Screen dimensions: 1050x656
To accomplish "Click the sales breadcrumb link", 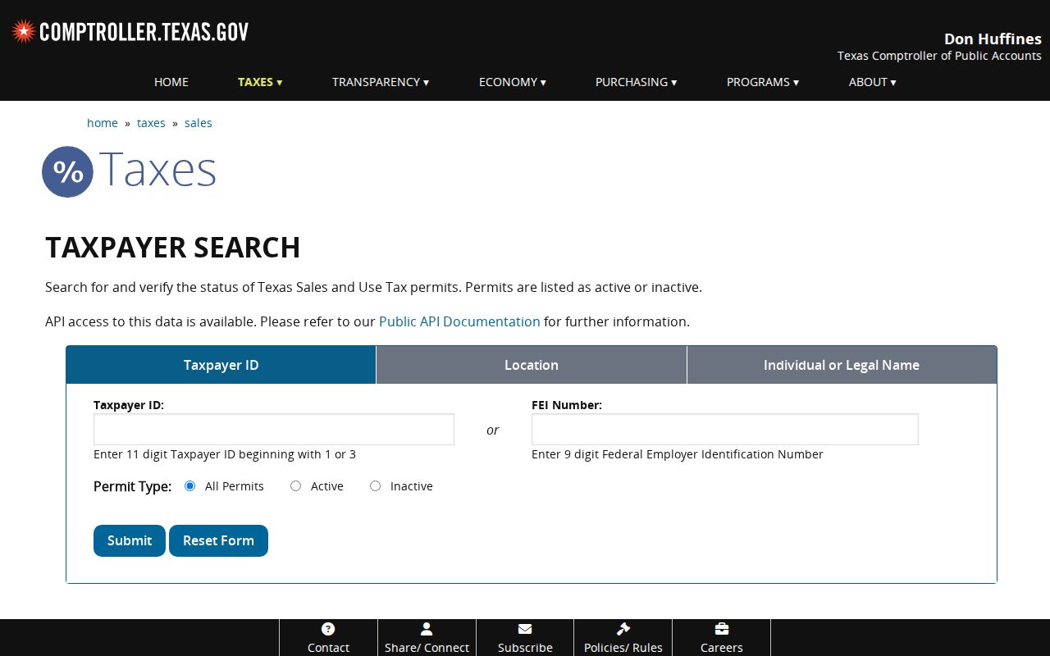I will pyautogui.click(x=199, y=123).
